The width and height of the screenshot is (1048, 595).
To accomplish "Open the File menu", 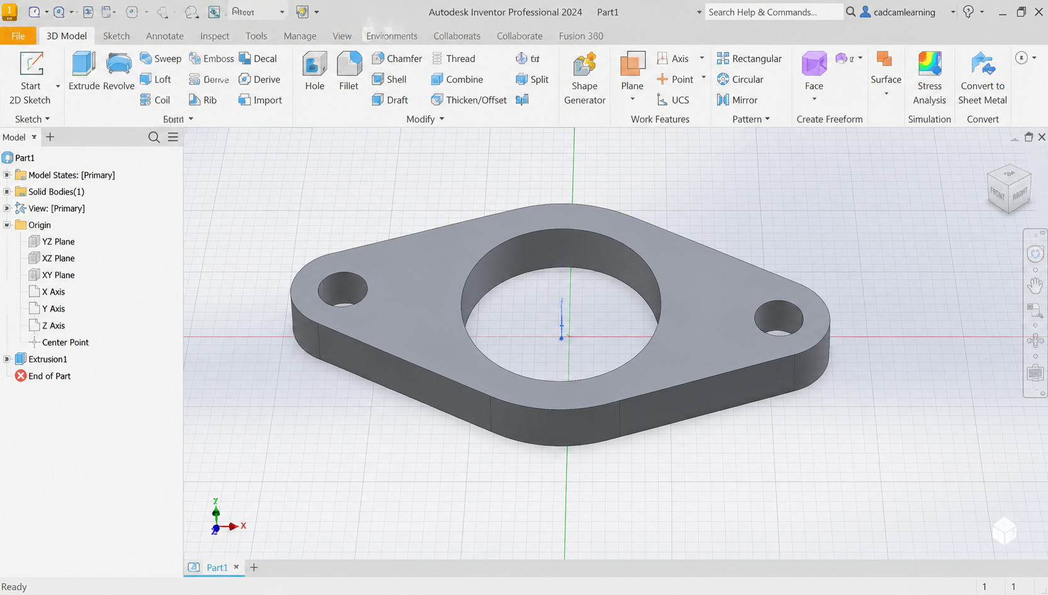I will [x=18, y=36].
